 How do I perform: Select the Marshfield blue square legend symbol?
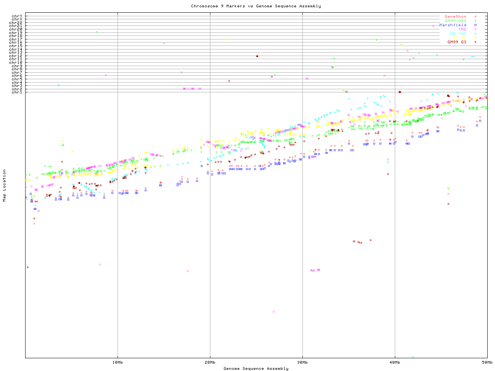point(475,25)
